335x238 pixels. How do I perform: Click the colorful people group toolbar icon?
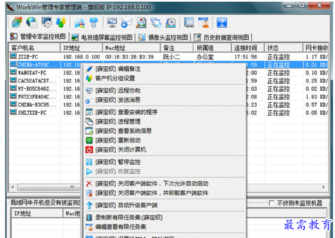click(61, 22)
